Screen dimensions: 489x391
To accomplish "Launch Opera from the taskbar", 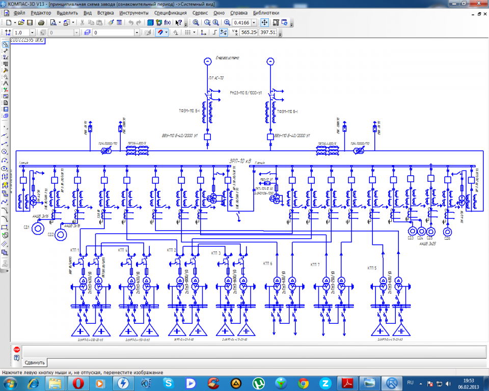I will (78, 383).
